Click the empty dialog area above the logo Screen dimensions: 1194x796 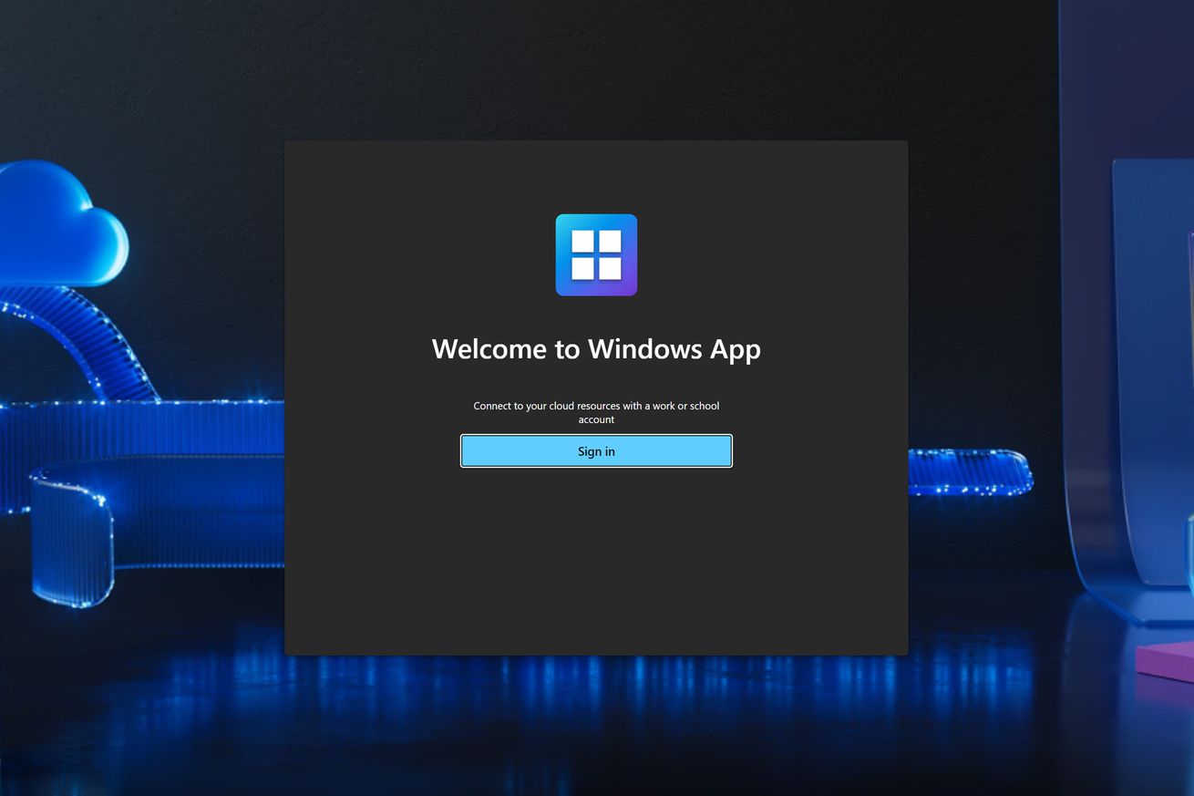[x=596, y=178]
